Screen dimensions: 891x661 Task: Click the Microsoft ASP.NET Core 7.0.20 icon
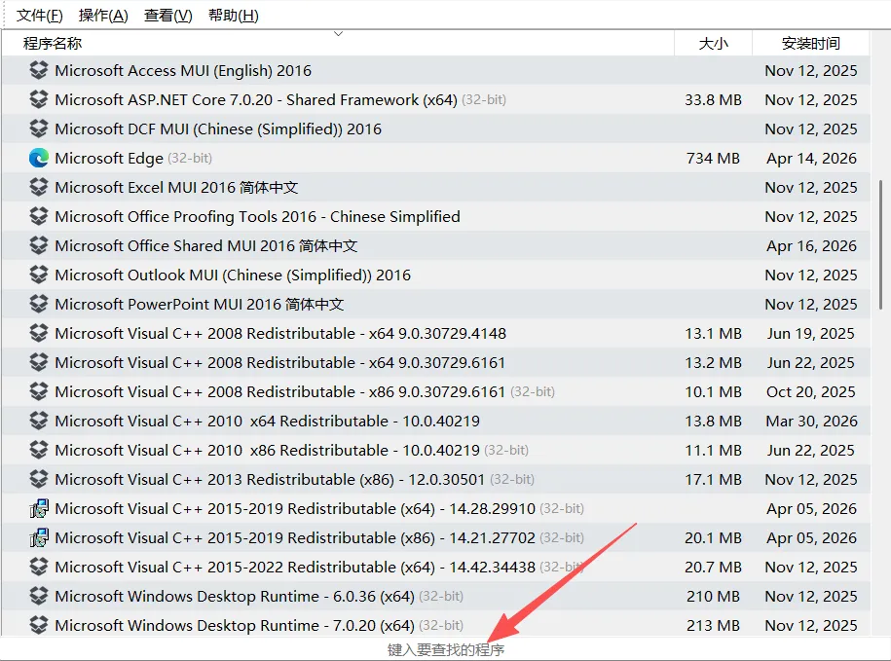pyautogui.click(x=39, y=99)
